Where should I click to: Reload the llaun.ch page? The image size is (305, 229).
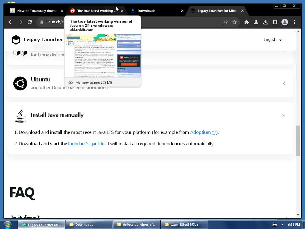coord(30,22)
